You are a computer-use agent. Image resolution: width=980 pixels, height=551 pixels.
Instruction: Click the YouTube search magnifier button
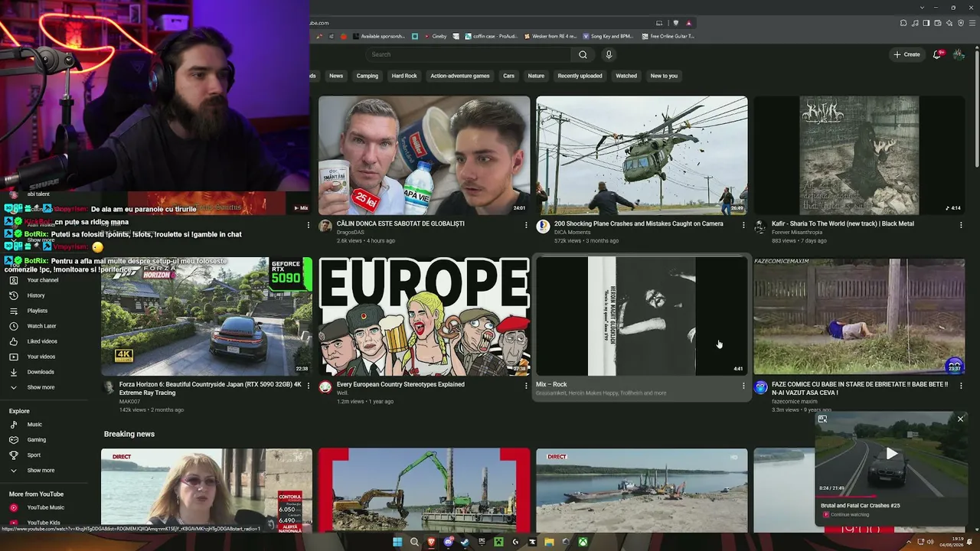click(x=583, y=54)
